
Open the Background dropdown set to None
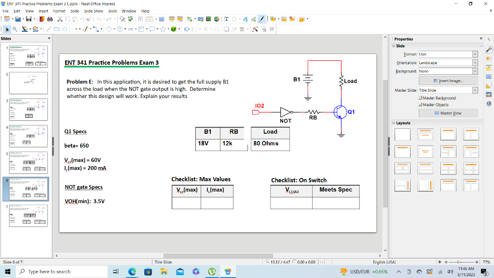(475, 71)
